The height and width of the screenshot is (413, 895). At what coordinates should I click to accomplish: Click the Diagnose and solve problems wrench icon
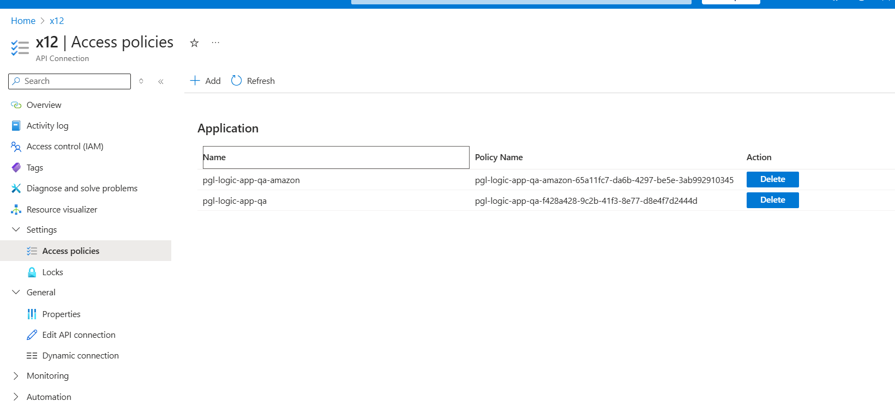pyautogui.click(x=16, y=188)
